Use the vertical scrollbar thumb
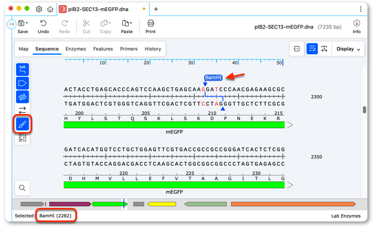Viewport: 373px width, 227px height. tap(364, 109)
